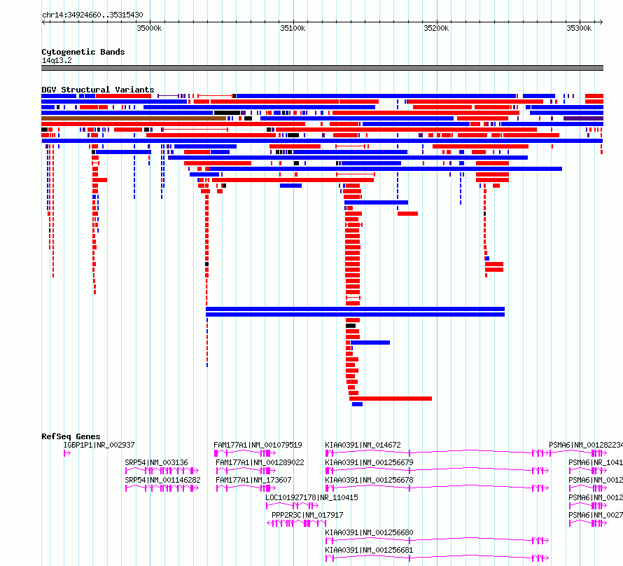Click the IGBP1P1 gene glyph

[x=66, y=453]
